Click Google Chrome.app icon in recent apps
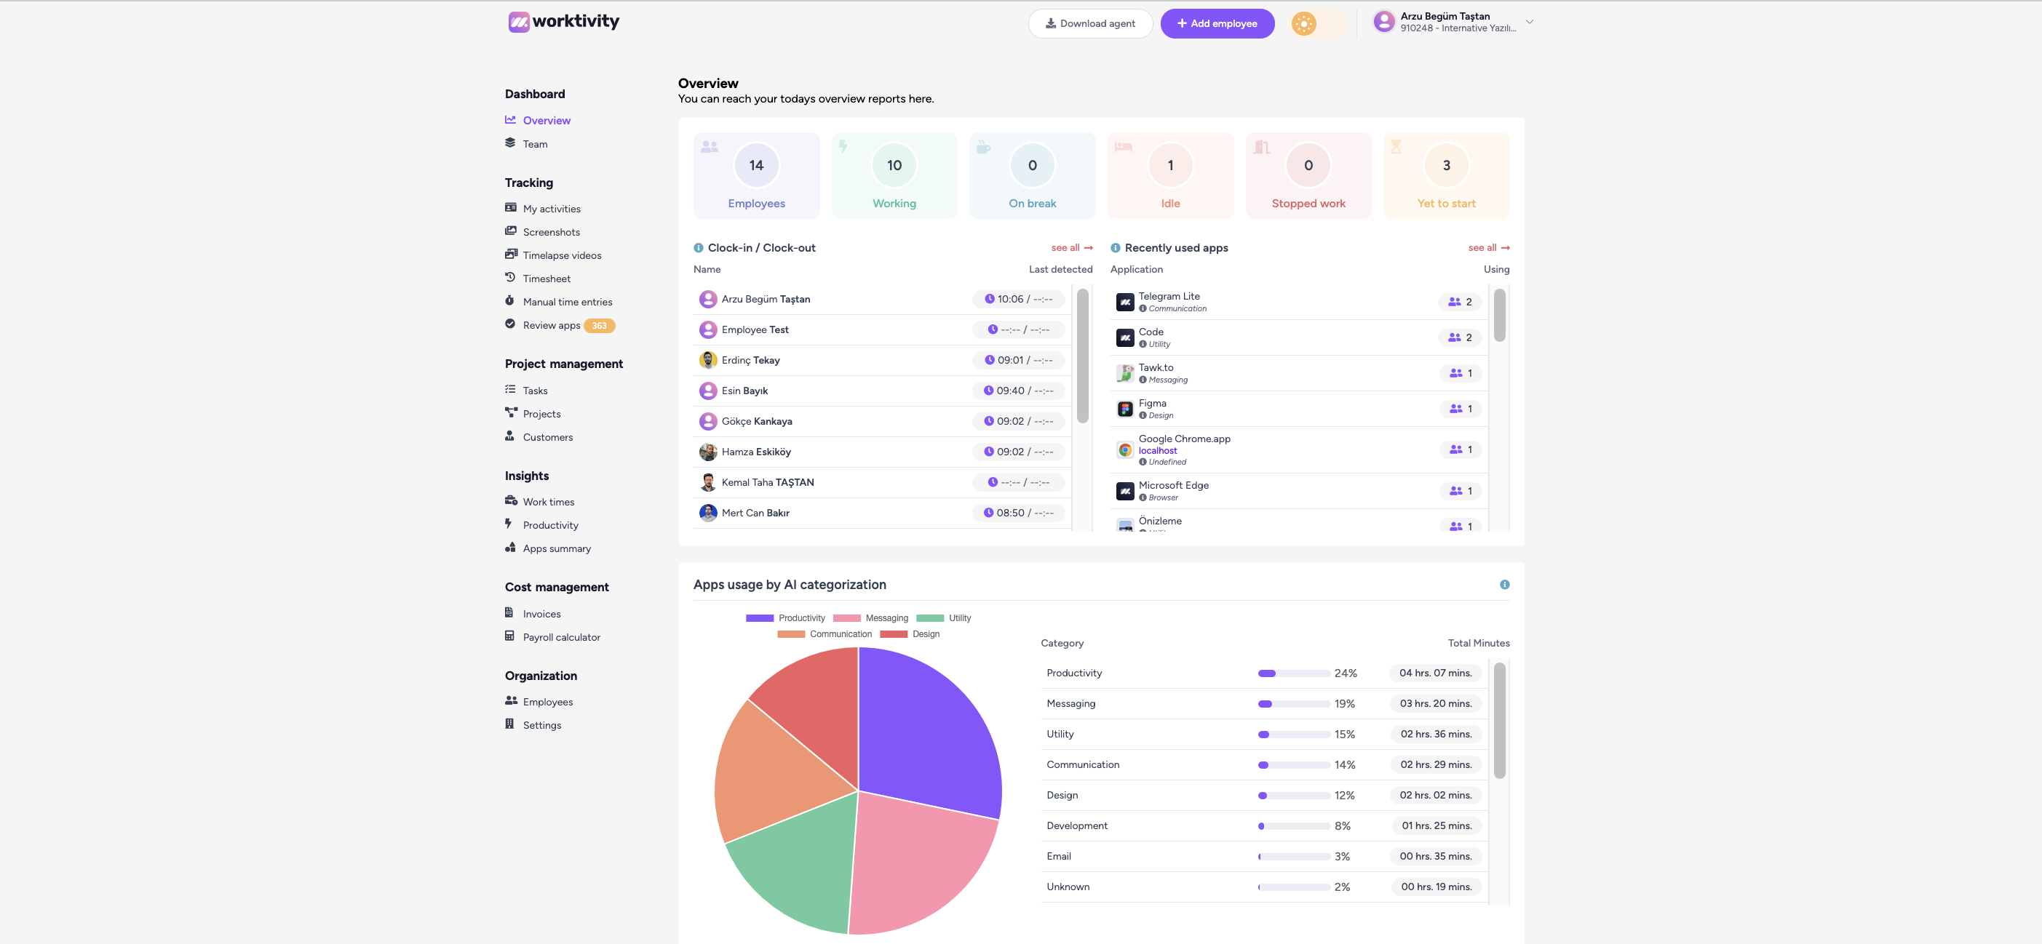The width and height of the screenshot is (2042, 944). click(1124, 450)
